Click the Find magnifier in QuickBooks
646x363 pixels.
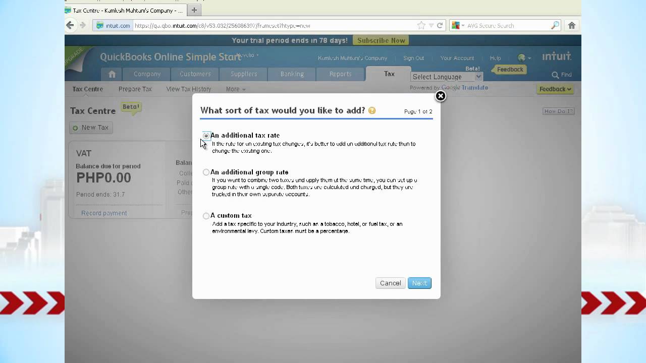point(555,75)
